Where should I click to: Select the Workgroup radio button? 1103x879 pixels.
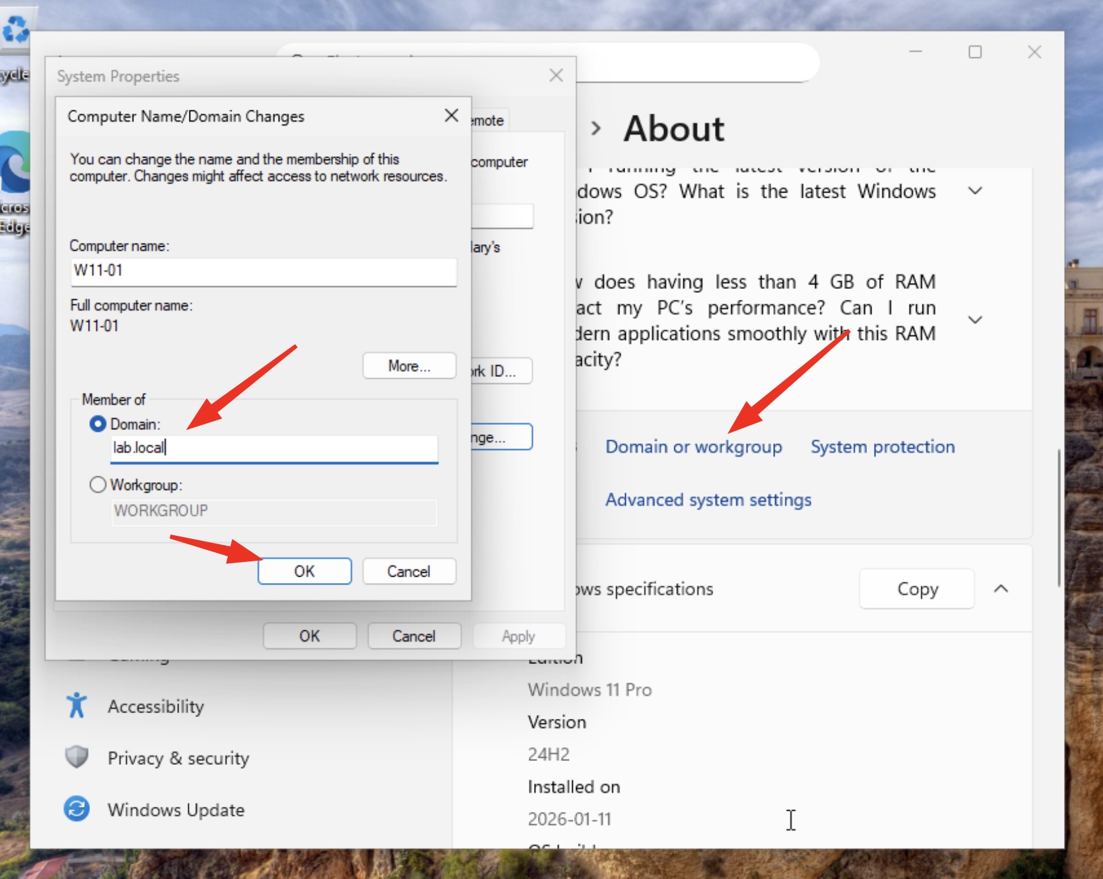pos(98,485)
